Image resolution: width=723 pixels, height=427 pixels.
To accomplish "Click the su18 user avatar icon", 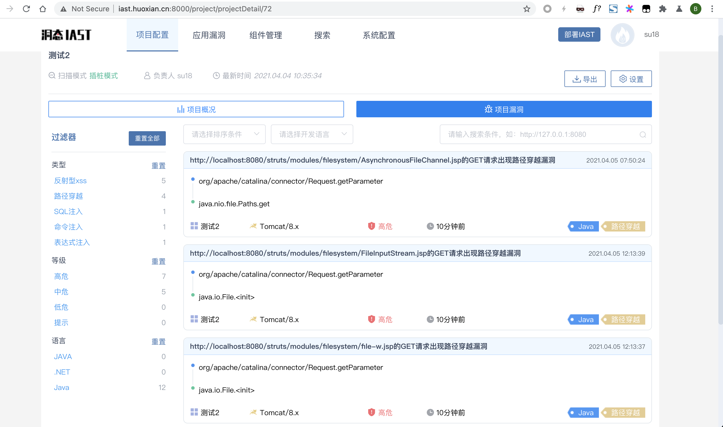I will point(622,35).
